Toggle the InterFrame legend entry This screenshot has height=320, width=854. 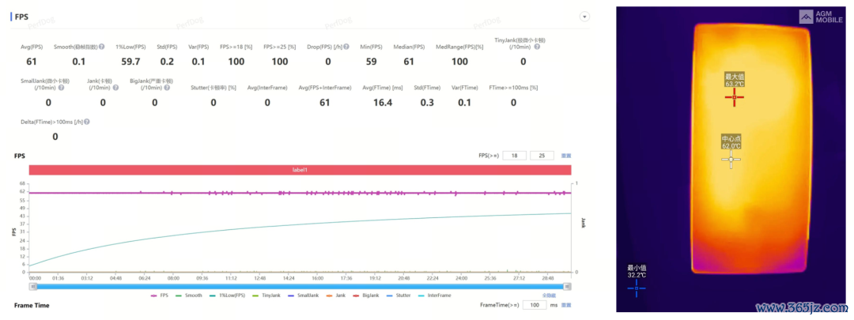point(436,295)
